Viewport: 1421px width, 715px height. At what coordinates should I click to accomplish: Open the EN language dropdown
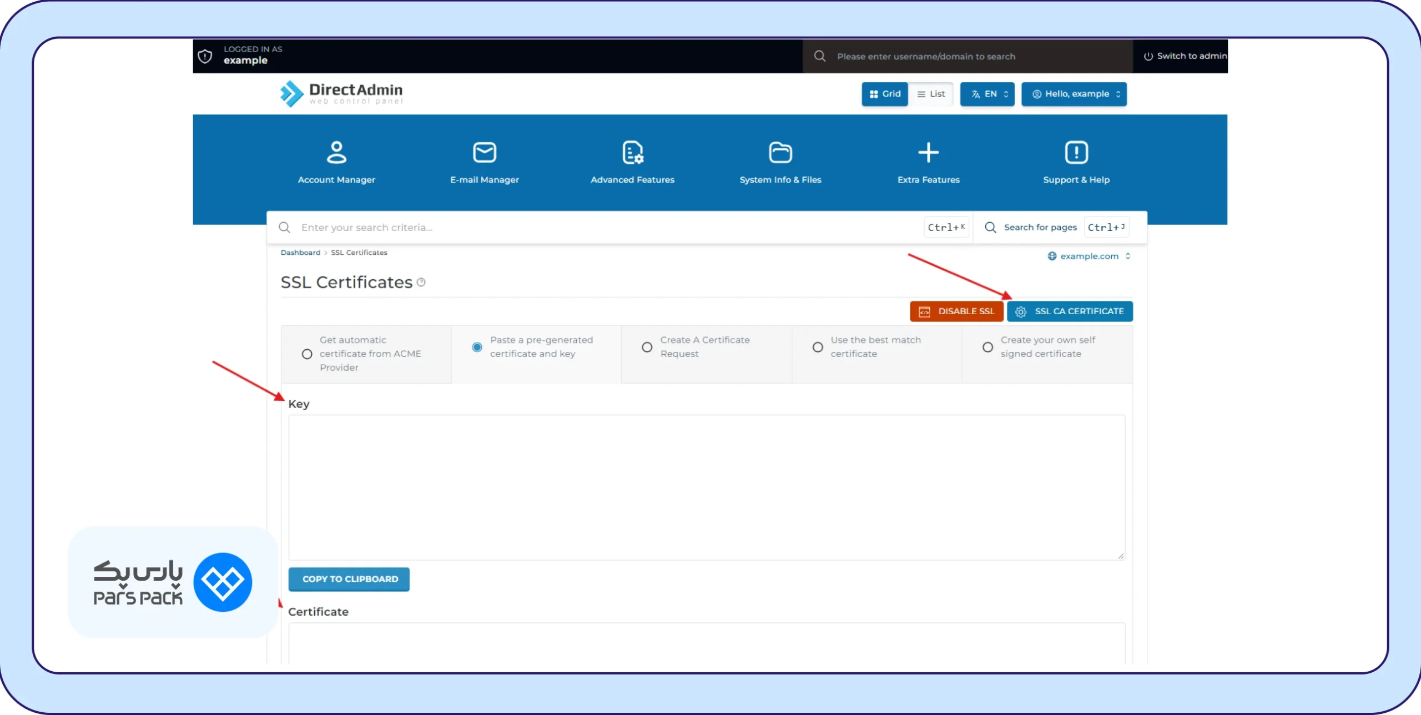pyautogui.click(x=987, y=94)
